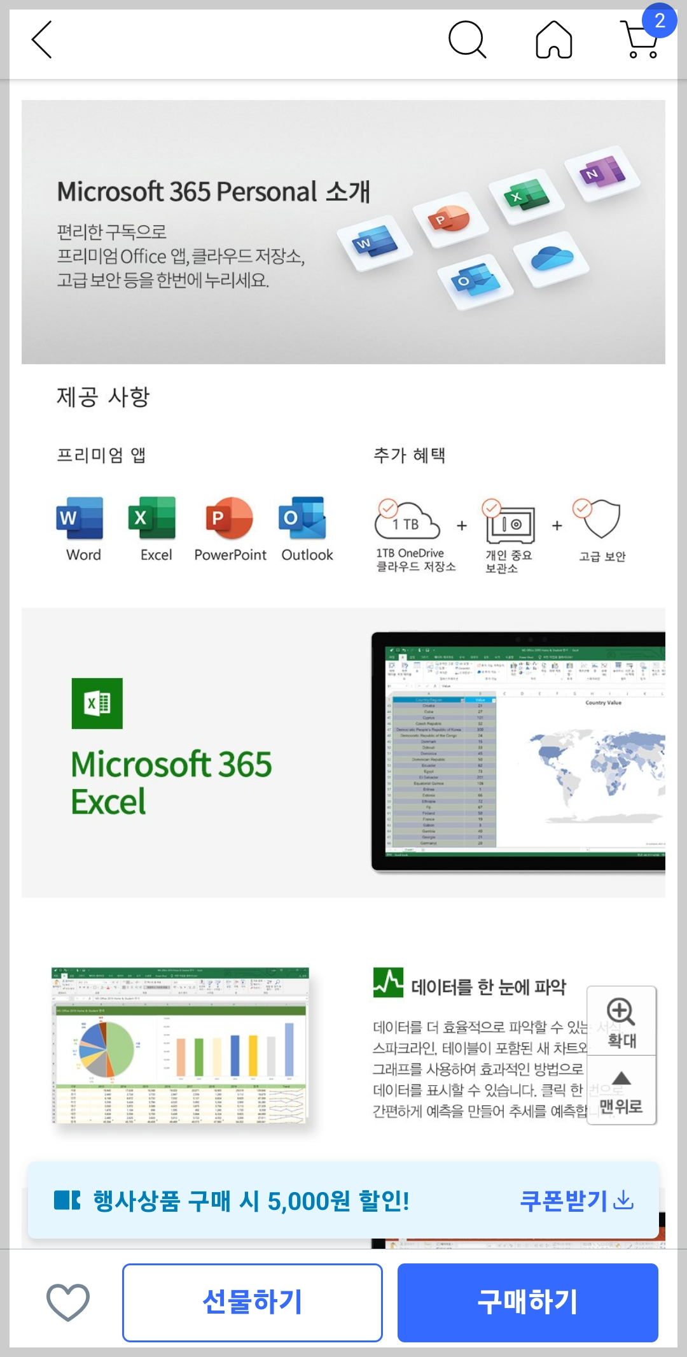Screen dimensions: 687x1357
Task: Add product to wishlist heart
Action: [68, 1302]
